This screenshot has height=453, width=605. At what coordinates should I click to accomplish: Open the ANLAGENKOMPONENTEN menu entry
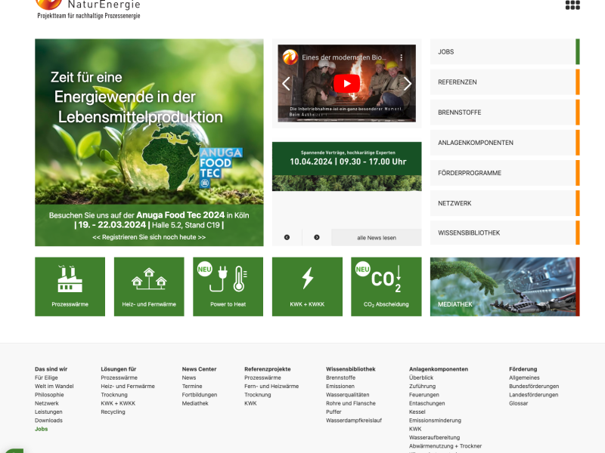tap(504, 143)
